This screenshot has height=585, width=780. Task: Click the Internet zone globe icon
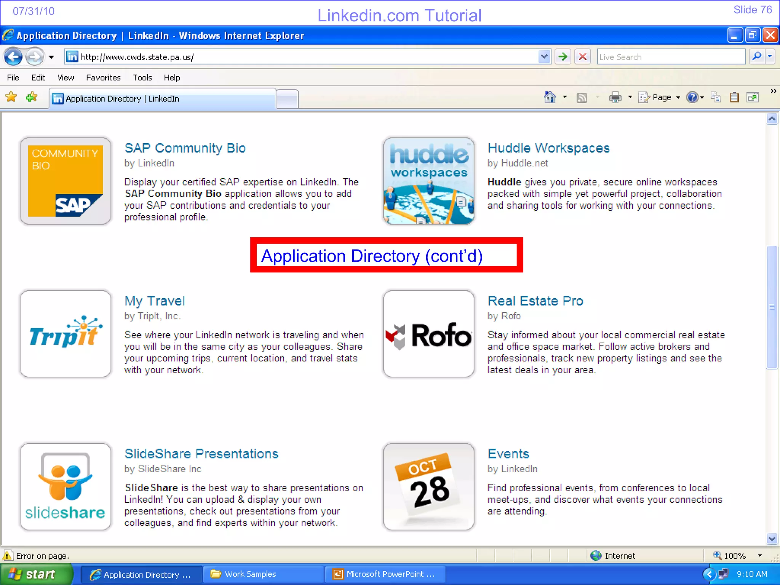(596, 556)
